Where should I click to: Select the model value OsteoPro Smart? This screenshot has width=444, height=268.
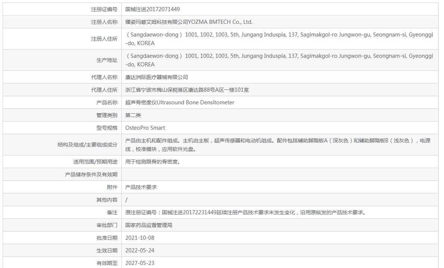145,128
